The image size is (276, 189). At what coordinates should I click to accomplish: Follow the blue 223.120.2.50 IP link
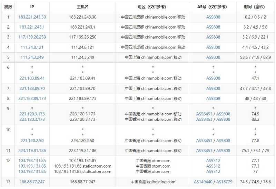click(32, 140)
